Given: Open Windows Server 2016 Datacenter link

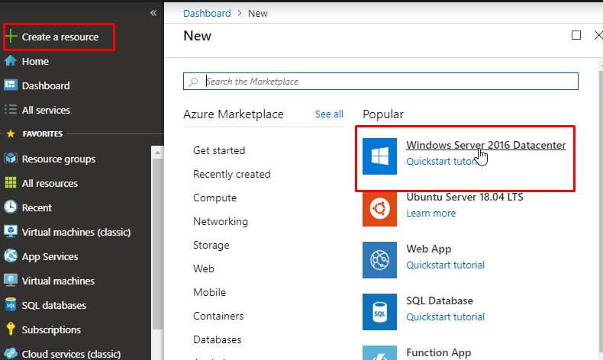Looking at the screenshot, I should click(486, 145).
